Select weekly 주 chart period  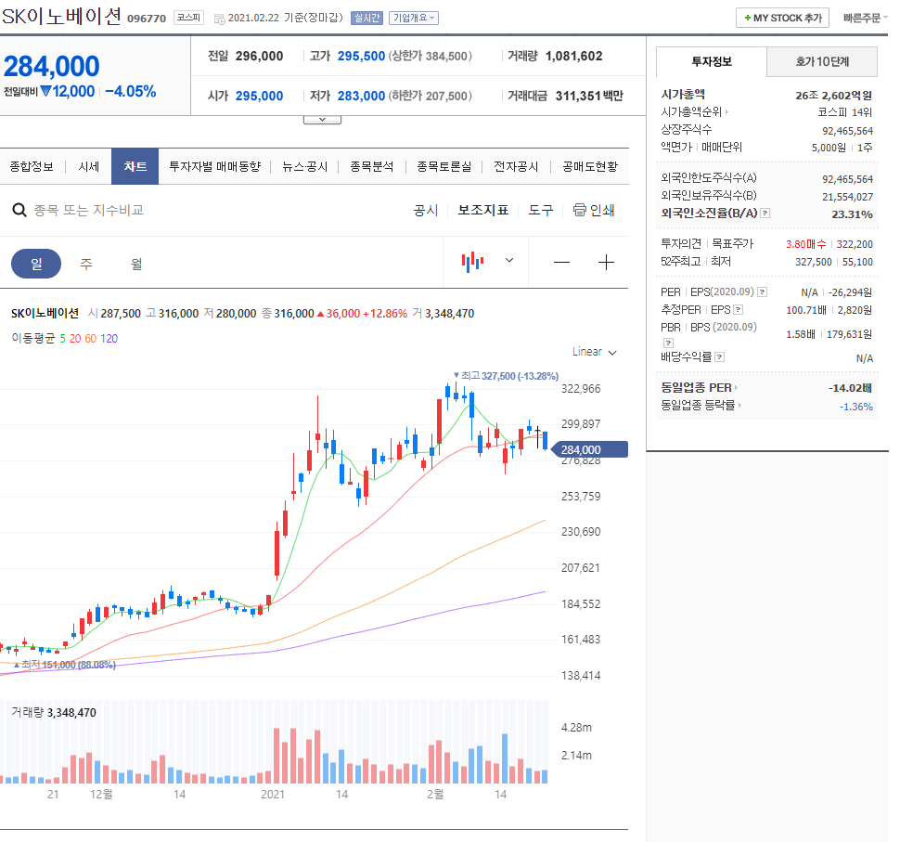86,264
